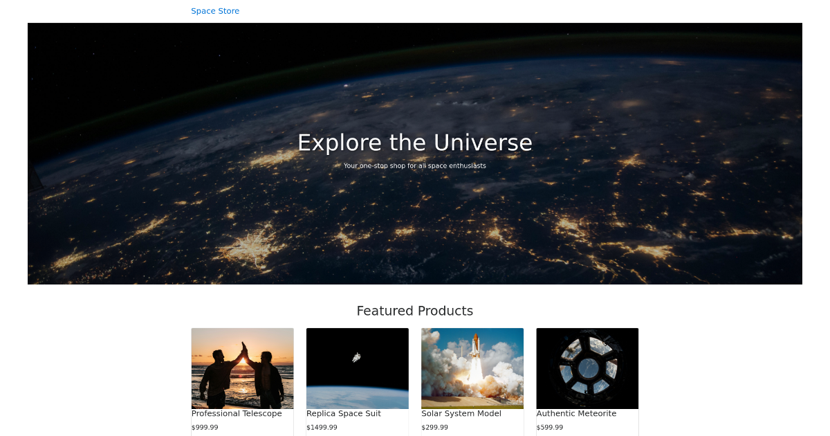Click the $999.99 price label
Screen dimensions: 830x436
point(205,427)
